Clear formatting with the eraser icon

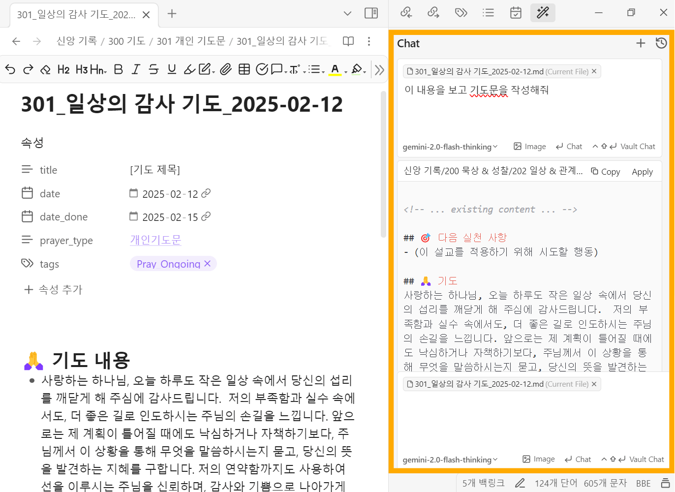[x=46, y=69]
